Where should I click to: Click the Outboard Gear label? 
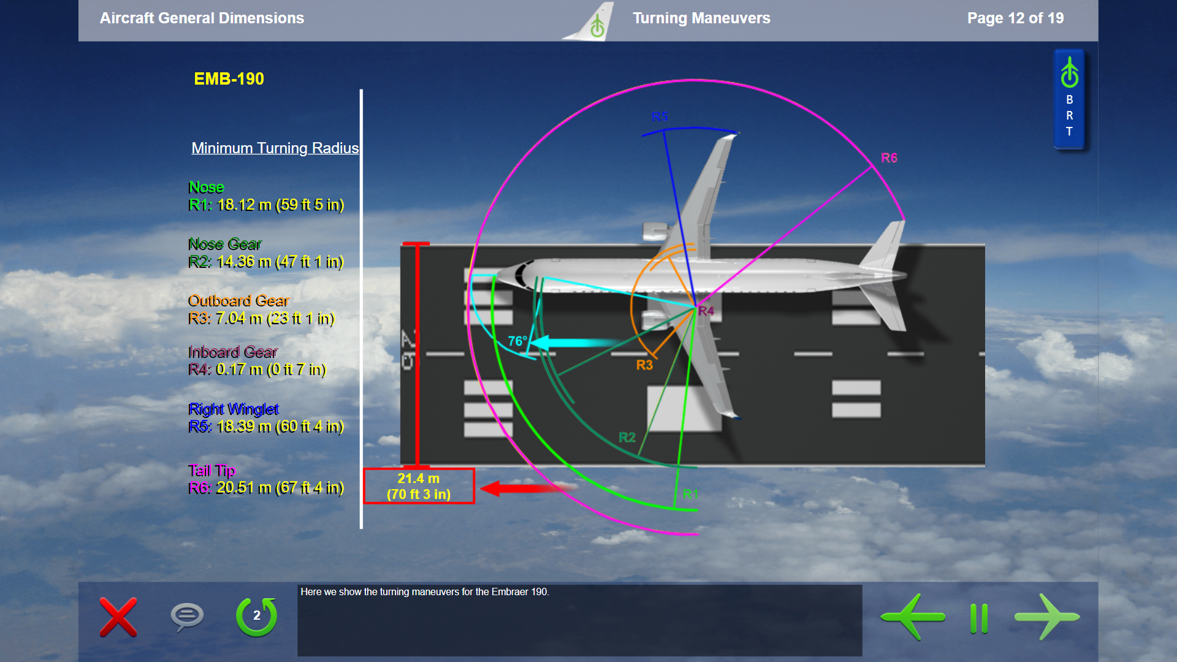238,301
